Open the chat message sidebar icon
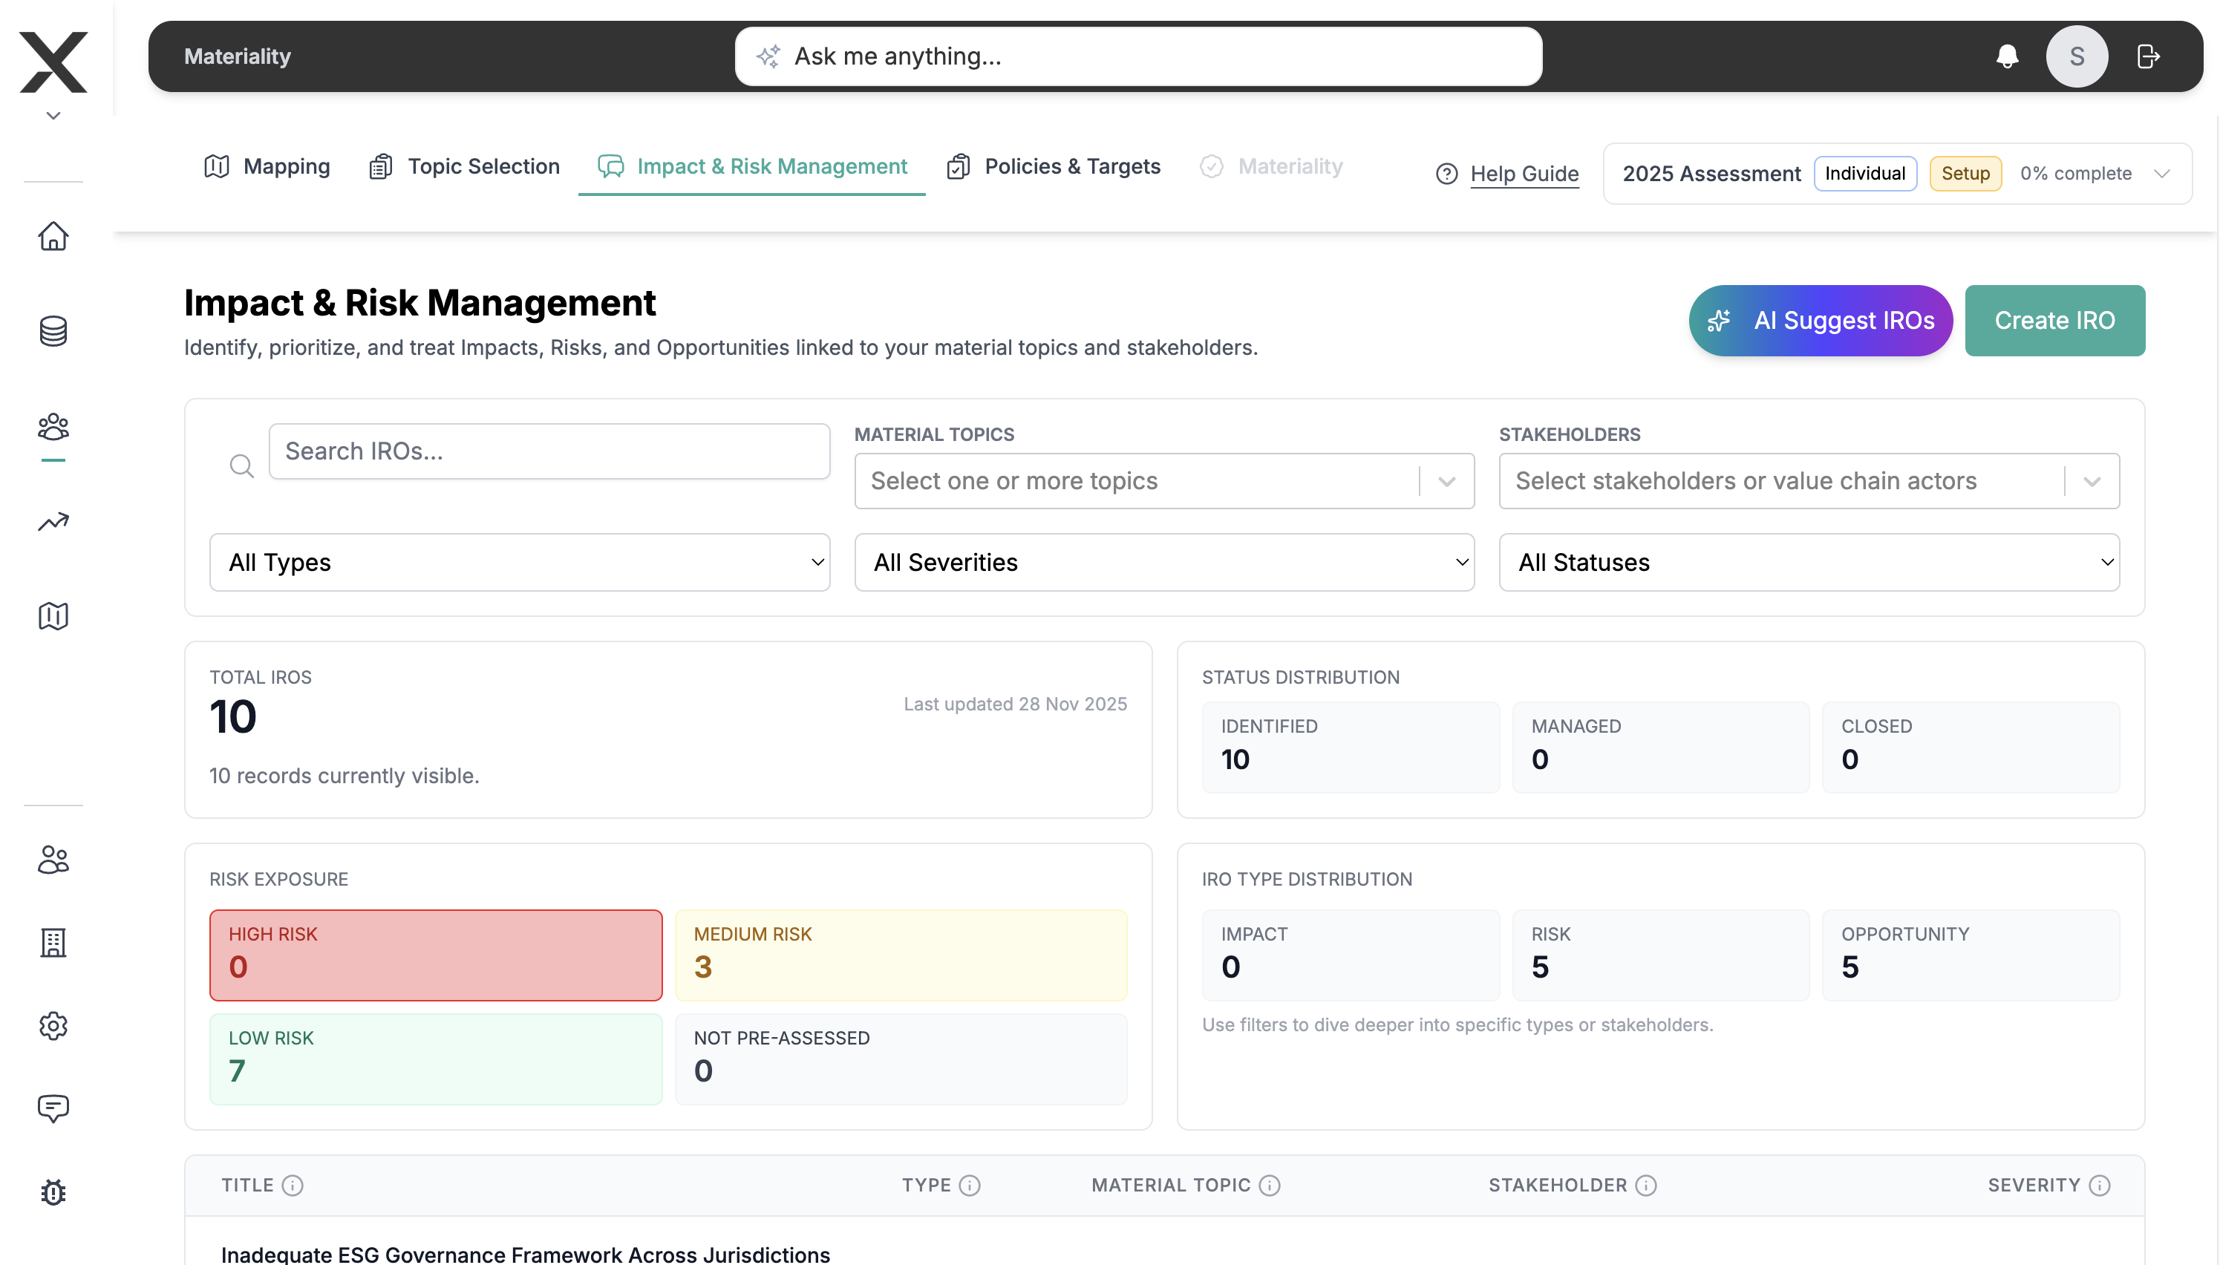Screen dimensions: 2220x1265 [x=53, y=1108]
